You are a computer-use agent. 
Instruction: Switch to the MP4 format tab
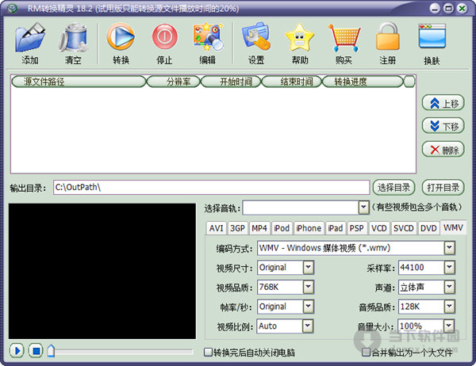click(259, 228)
